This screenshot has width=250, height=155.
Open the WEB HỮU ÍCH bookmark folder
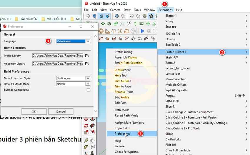coord(54,19)
